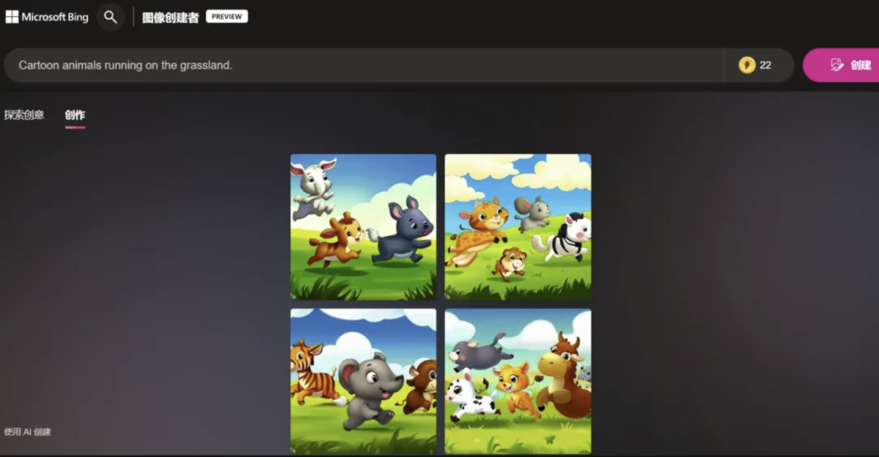Open image with cow and brown bull

click(518, 381)
